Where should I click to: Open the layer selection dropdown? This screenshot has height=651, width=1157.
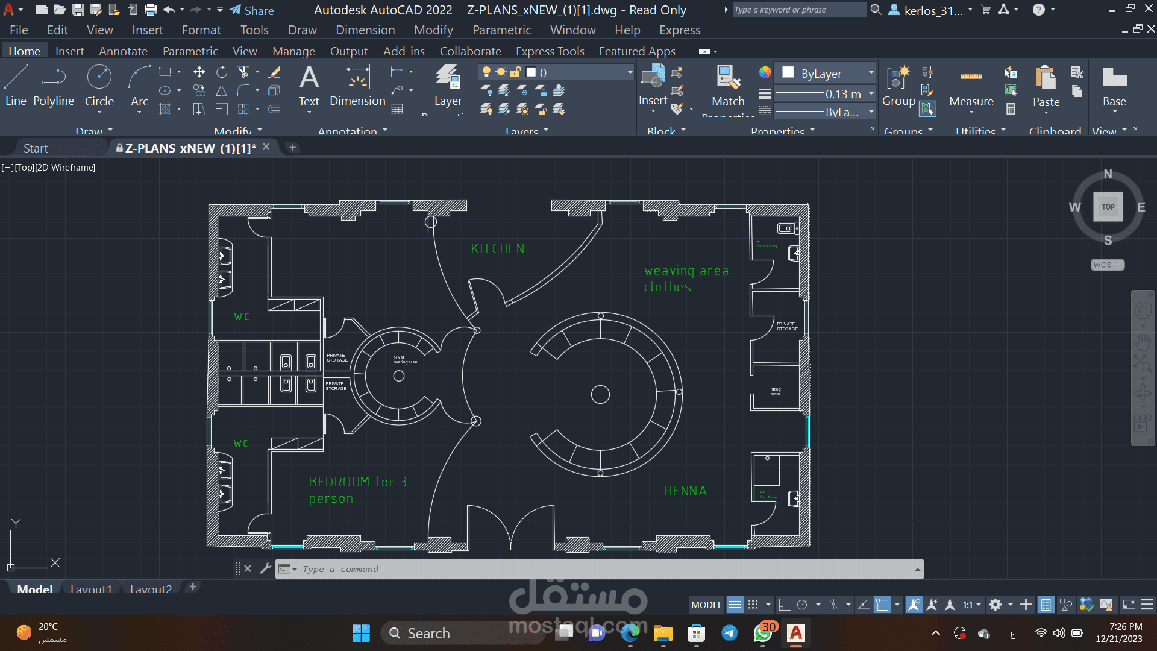[x=557, y=72]
